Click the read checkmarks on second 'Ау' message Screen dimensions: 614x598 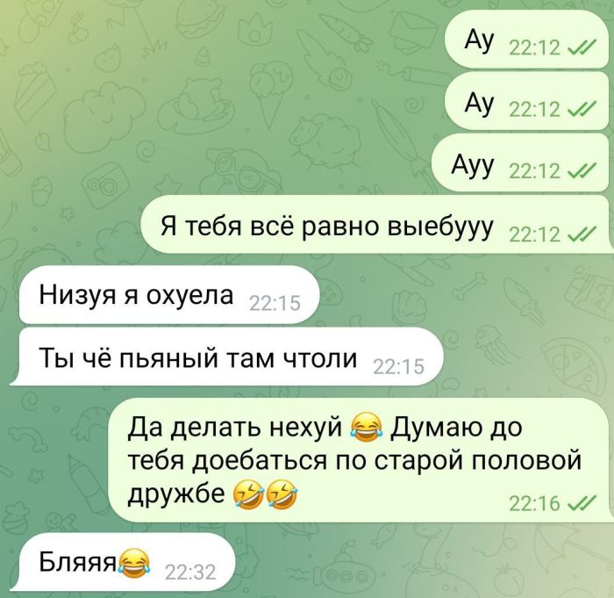pos(582,110)
